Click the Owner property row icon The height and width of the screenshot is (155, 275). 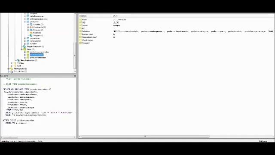pos(80,25)
